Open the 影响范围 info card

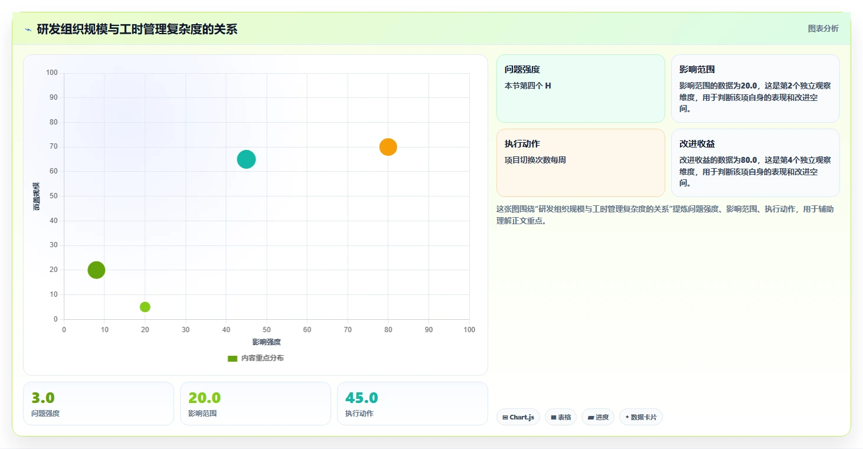pos(756,89)
